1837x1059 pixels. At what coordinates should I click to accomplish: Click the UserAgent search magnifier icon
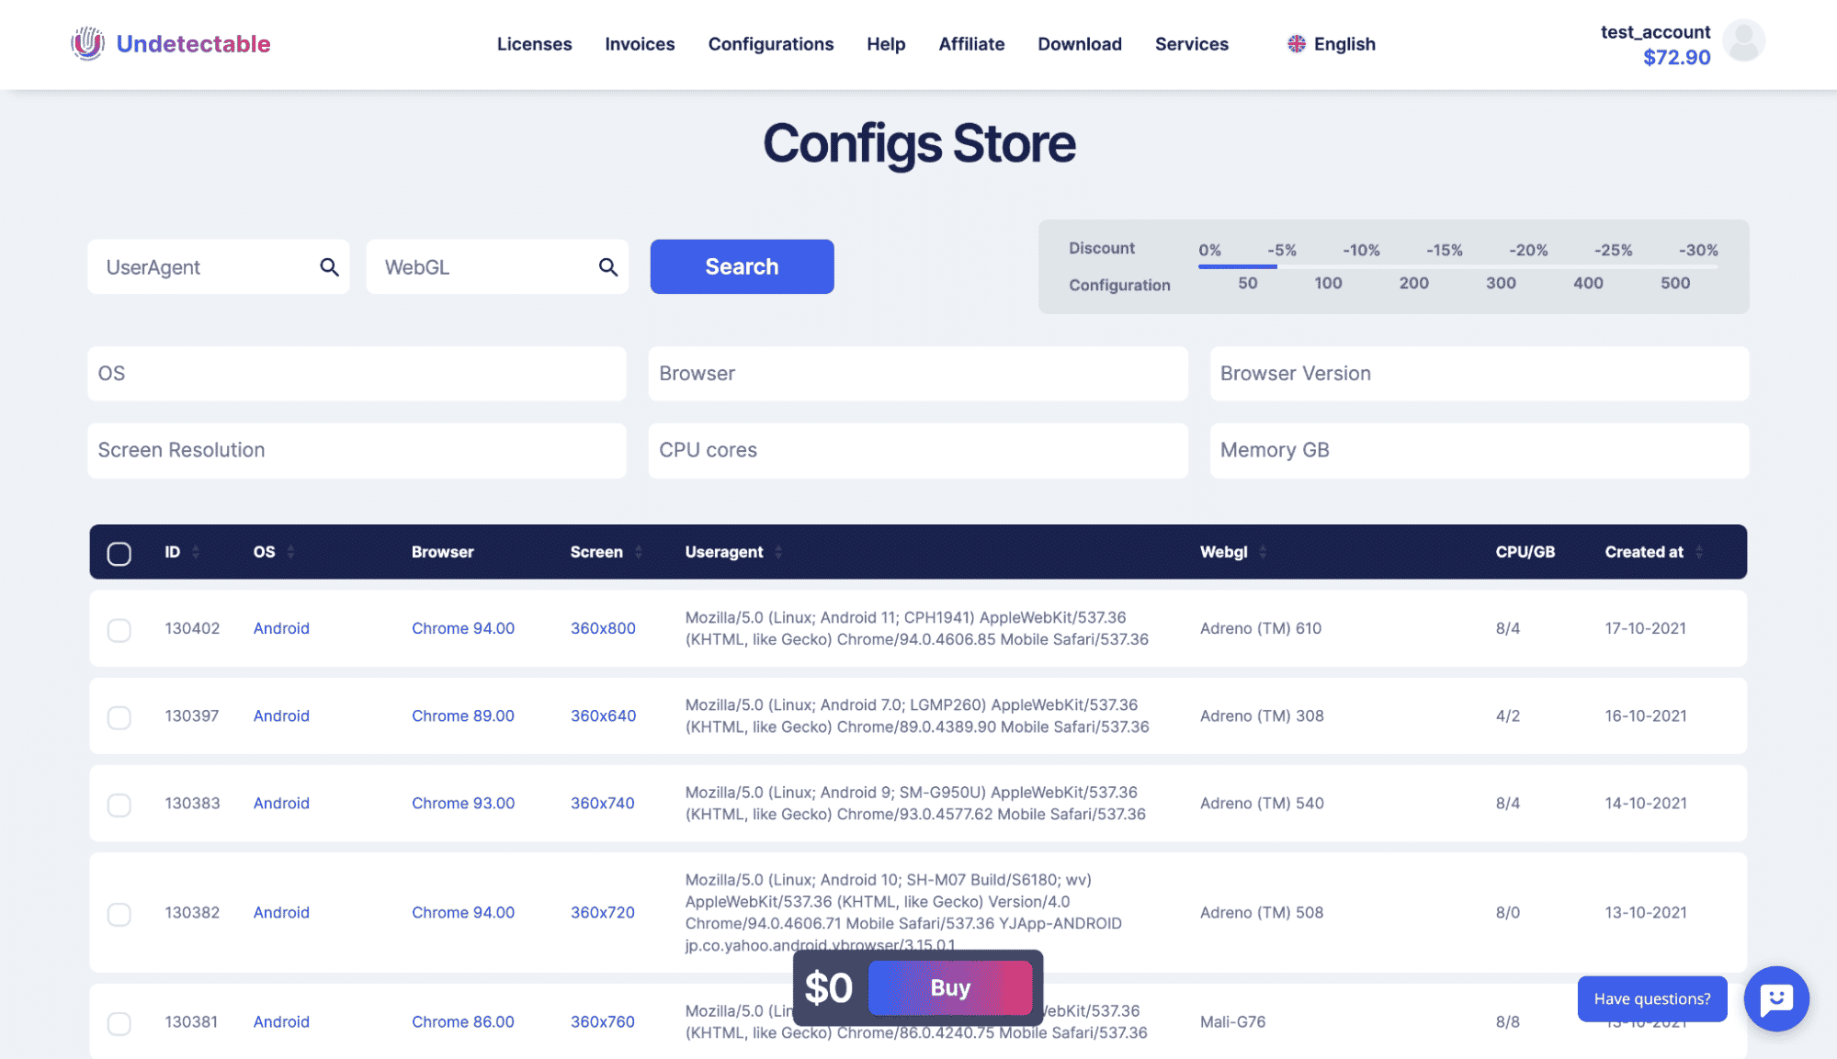329,267
